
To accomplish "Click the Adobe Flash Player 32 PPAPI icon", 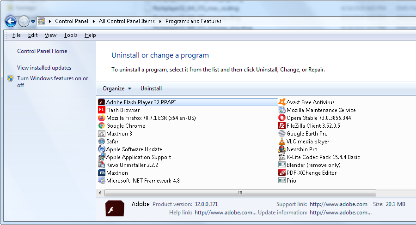I will coord(101,102).
